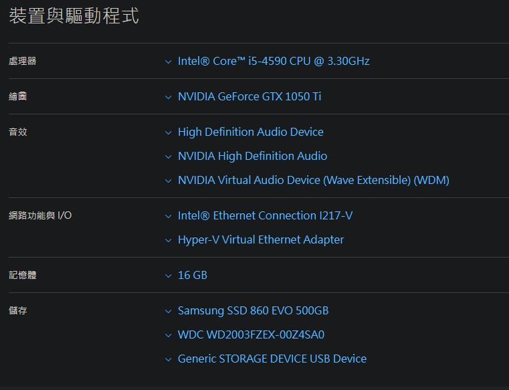Expand the Intel Core i5-4590 CPU chevron
Image resolution: width=509 pixels, height=390 pixels.
click(x=168, y=62)
